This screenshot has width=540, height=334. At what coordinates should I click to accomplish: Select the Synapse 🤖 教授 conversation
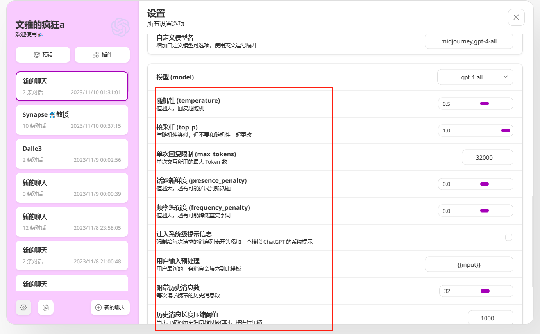72,120
